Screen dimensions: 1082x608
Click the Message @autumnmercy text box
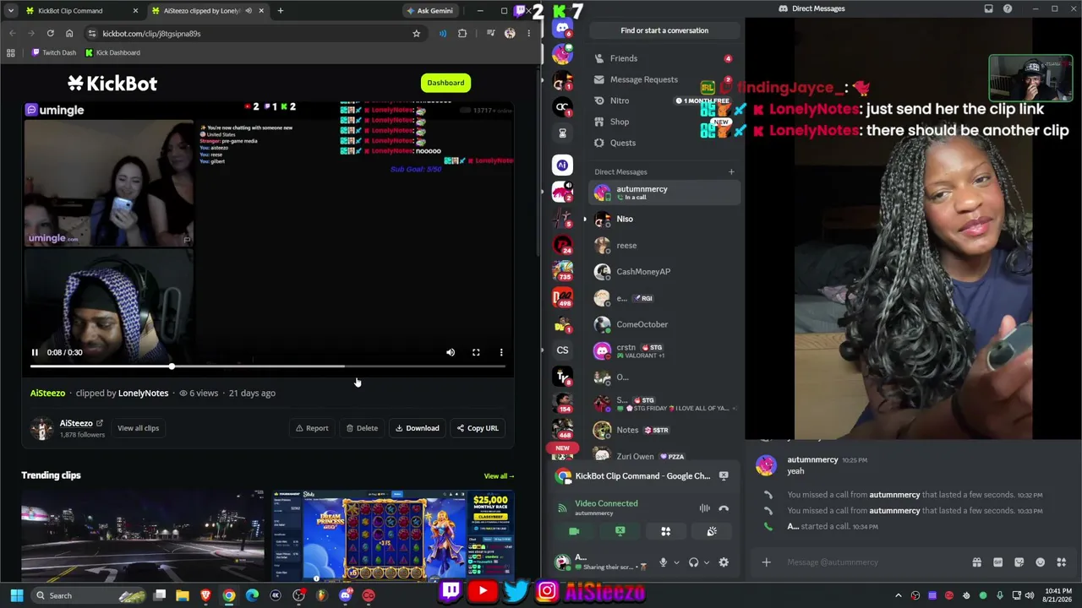pos(874,562)
